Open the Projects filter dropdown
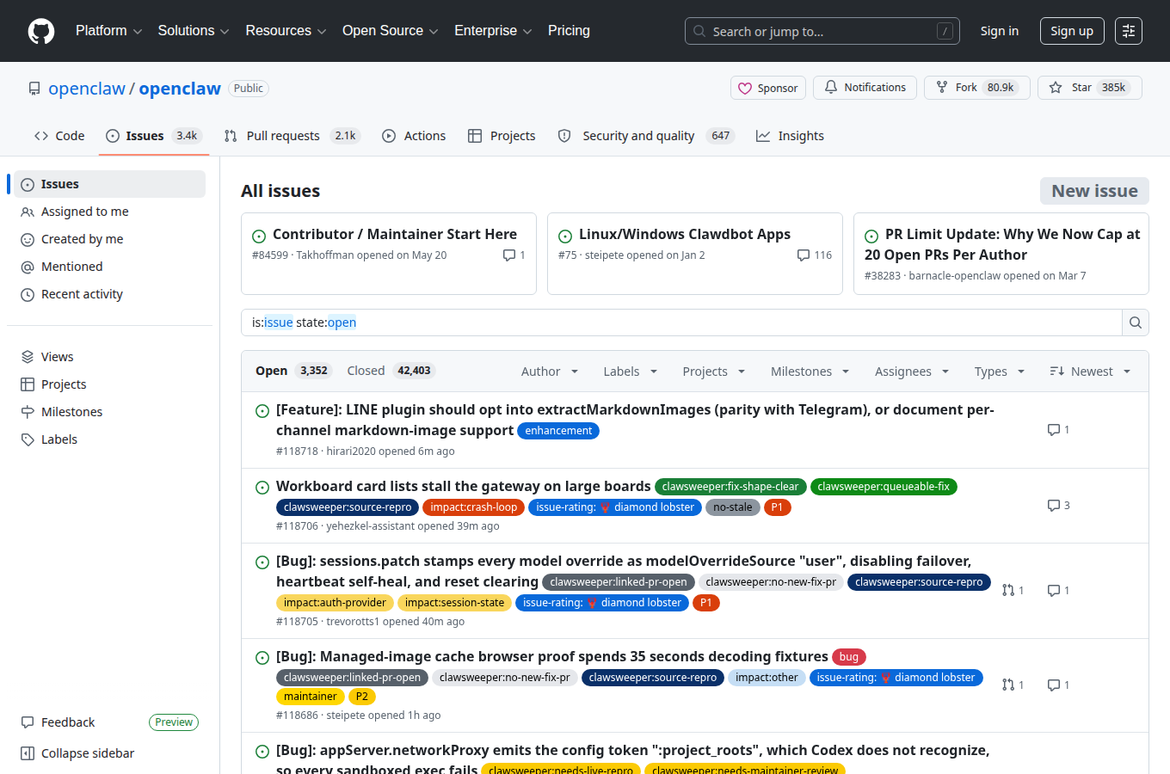 [x=714, y=372]
